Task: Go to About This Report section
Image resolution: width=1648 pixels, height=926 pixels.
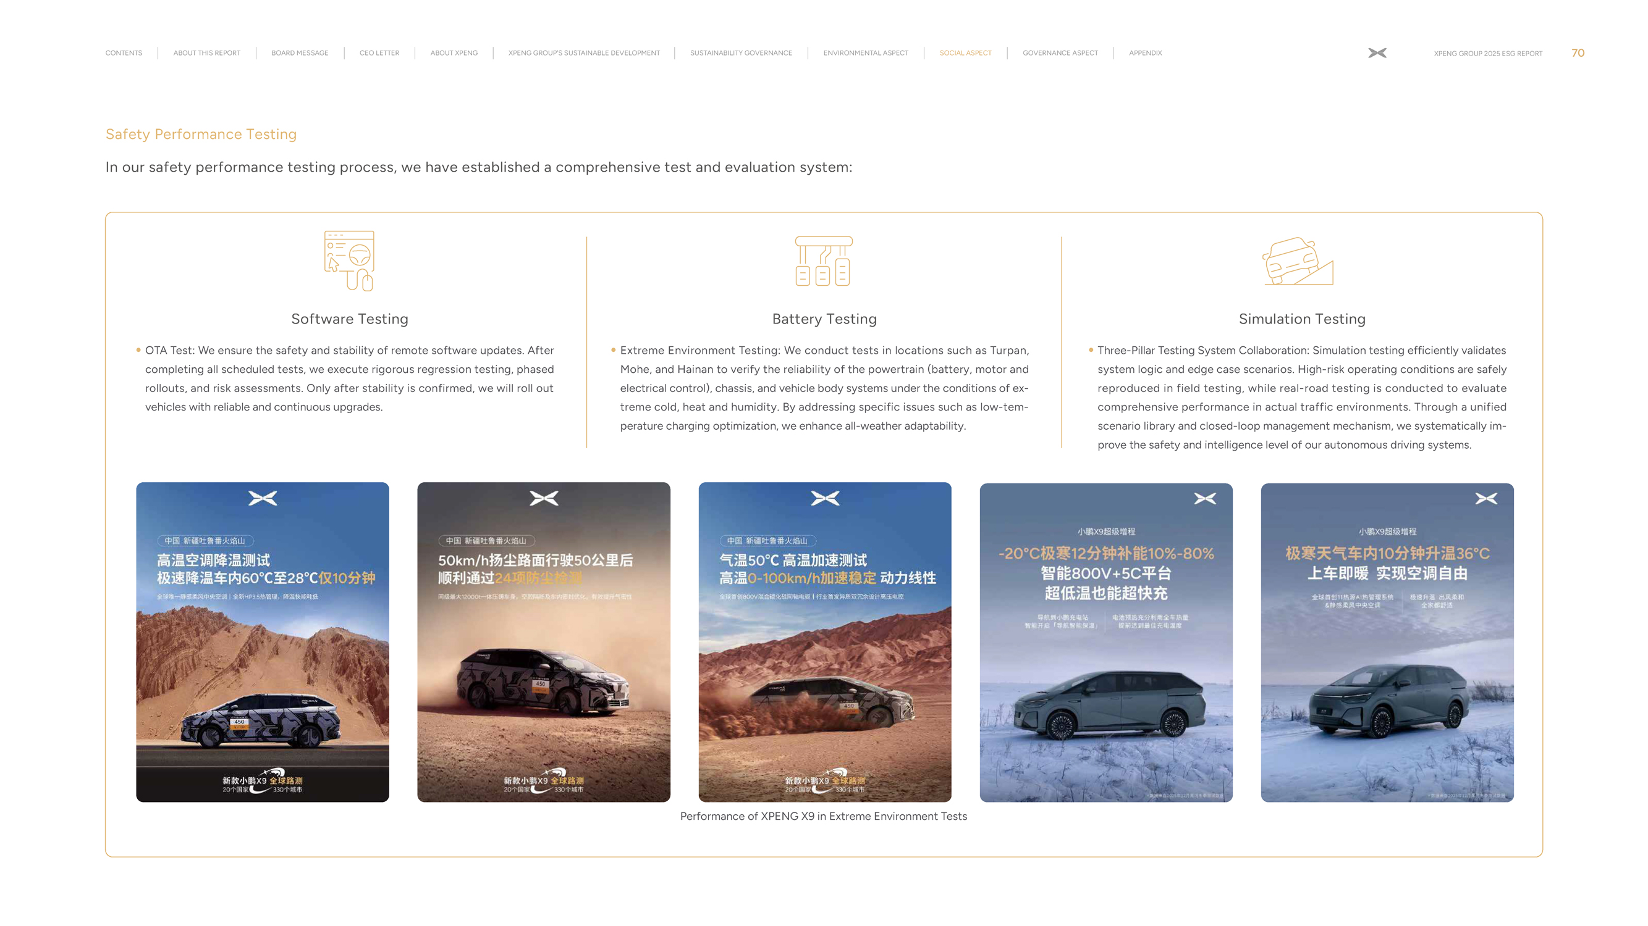Action: (x=206, y=53)
